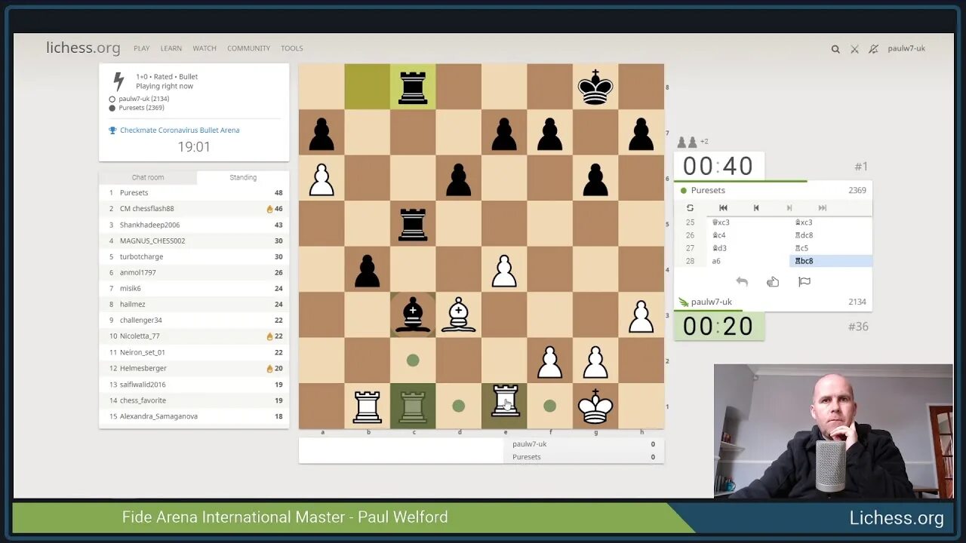The width and height of the screenshot is (966, 543).
Task: Open the first-place Puresets standings row
Action: pyautogui.click(x=194, y=193)
